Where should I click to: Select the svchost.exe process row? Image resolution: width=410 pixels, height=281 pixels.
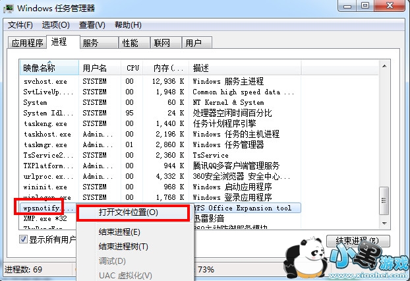click(160, 81)
